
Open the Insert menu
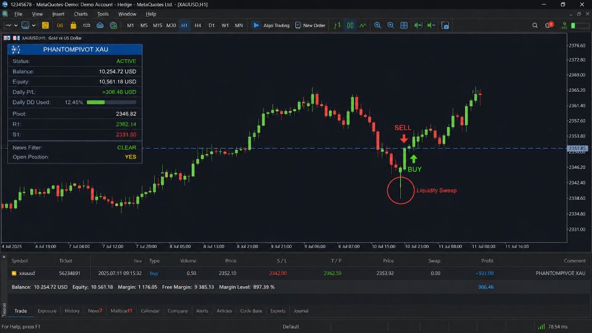[58, 14]
